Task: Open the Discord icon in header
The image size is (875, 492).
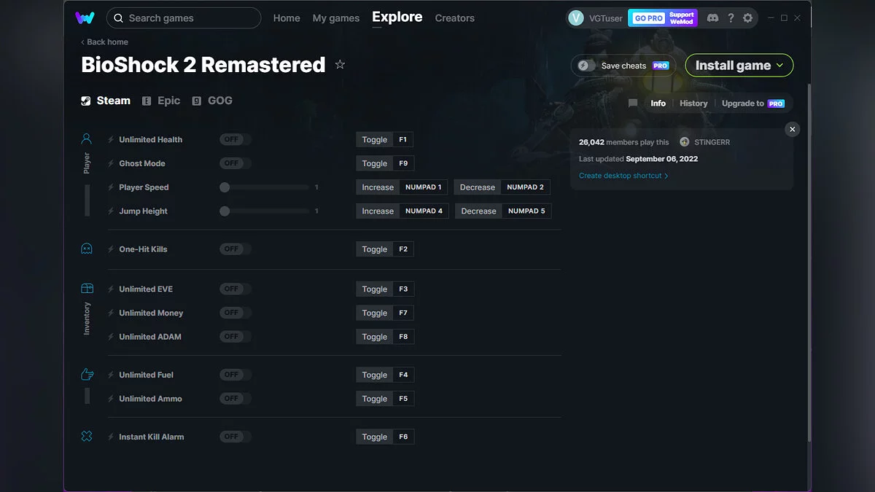Action: (x=712, y=18)
